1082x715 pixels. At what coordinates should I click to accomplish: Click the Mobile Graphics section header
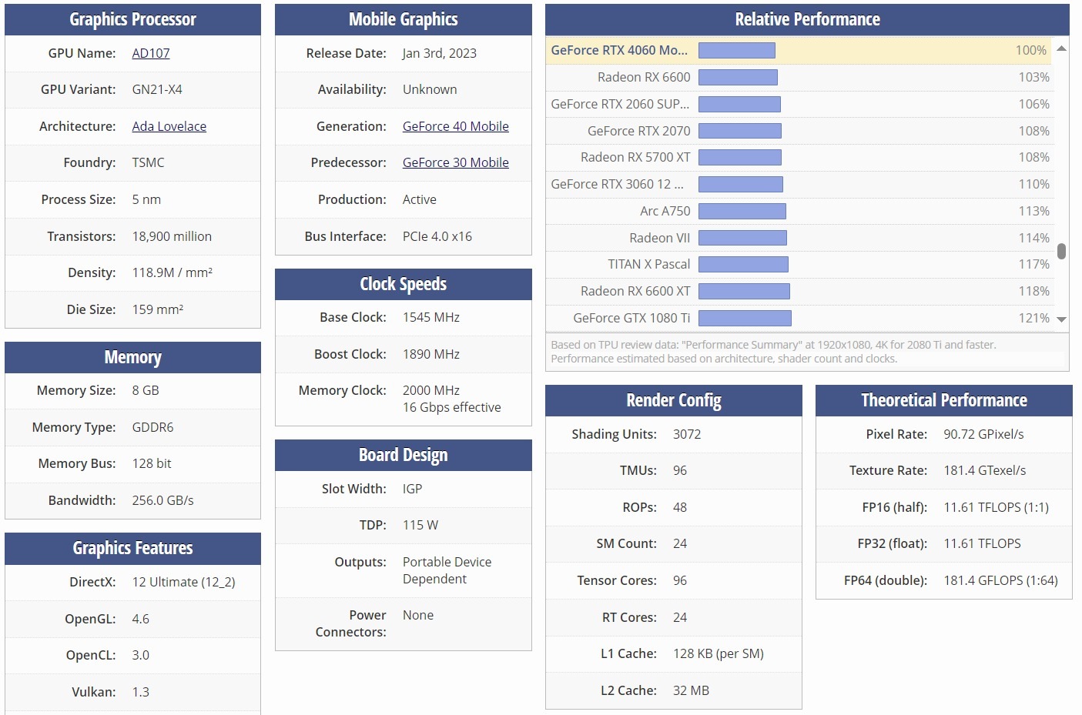pos(404,19)
